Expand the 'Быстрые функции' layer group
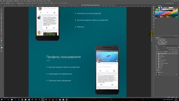Image resolution: width=179 pixels, height=101 pixels. tap(158, 54)
